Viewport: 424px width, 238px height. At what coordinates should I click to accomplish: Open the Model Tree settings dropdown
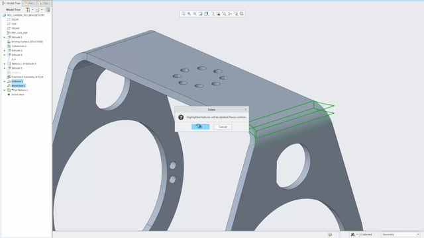[x=29, y=10]
